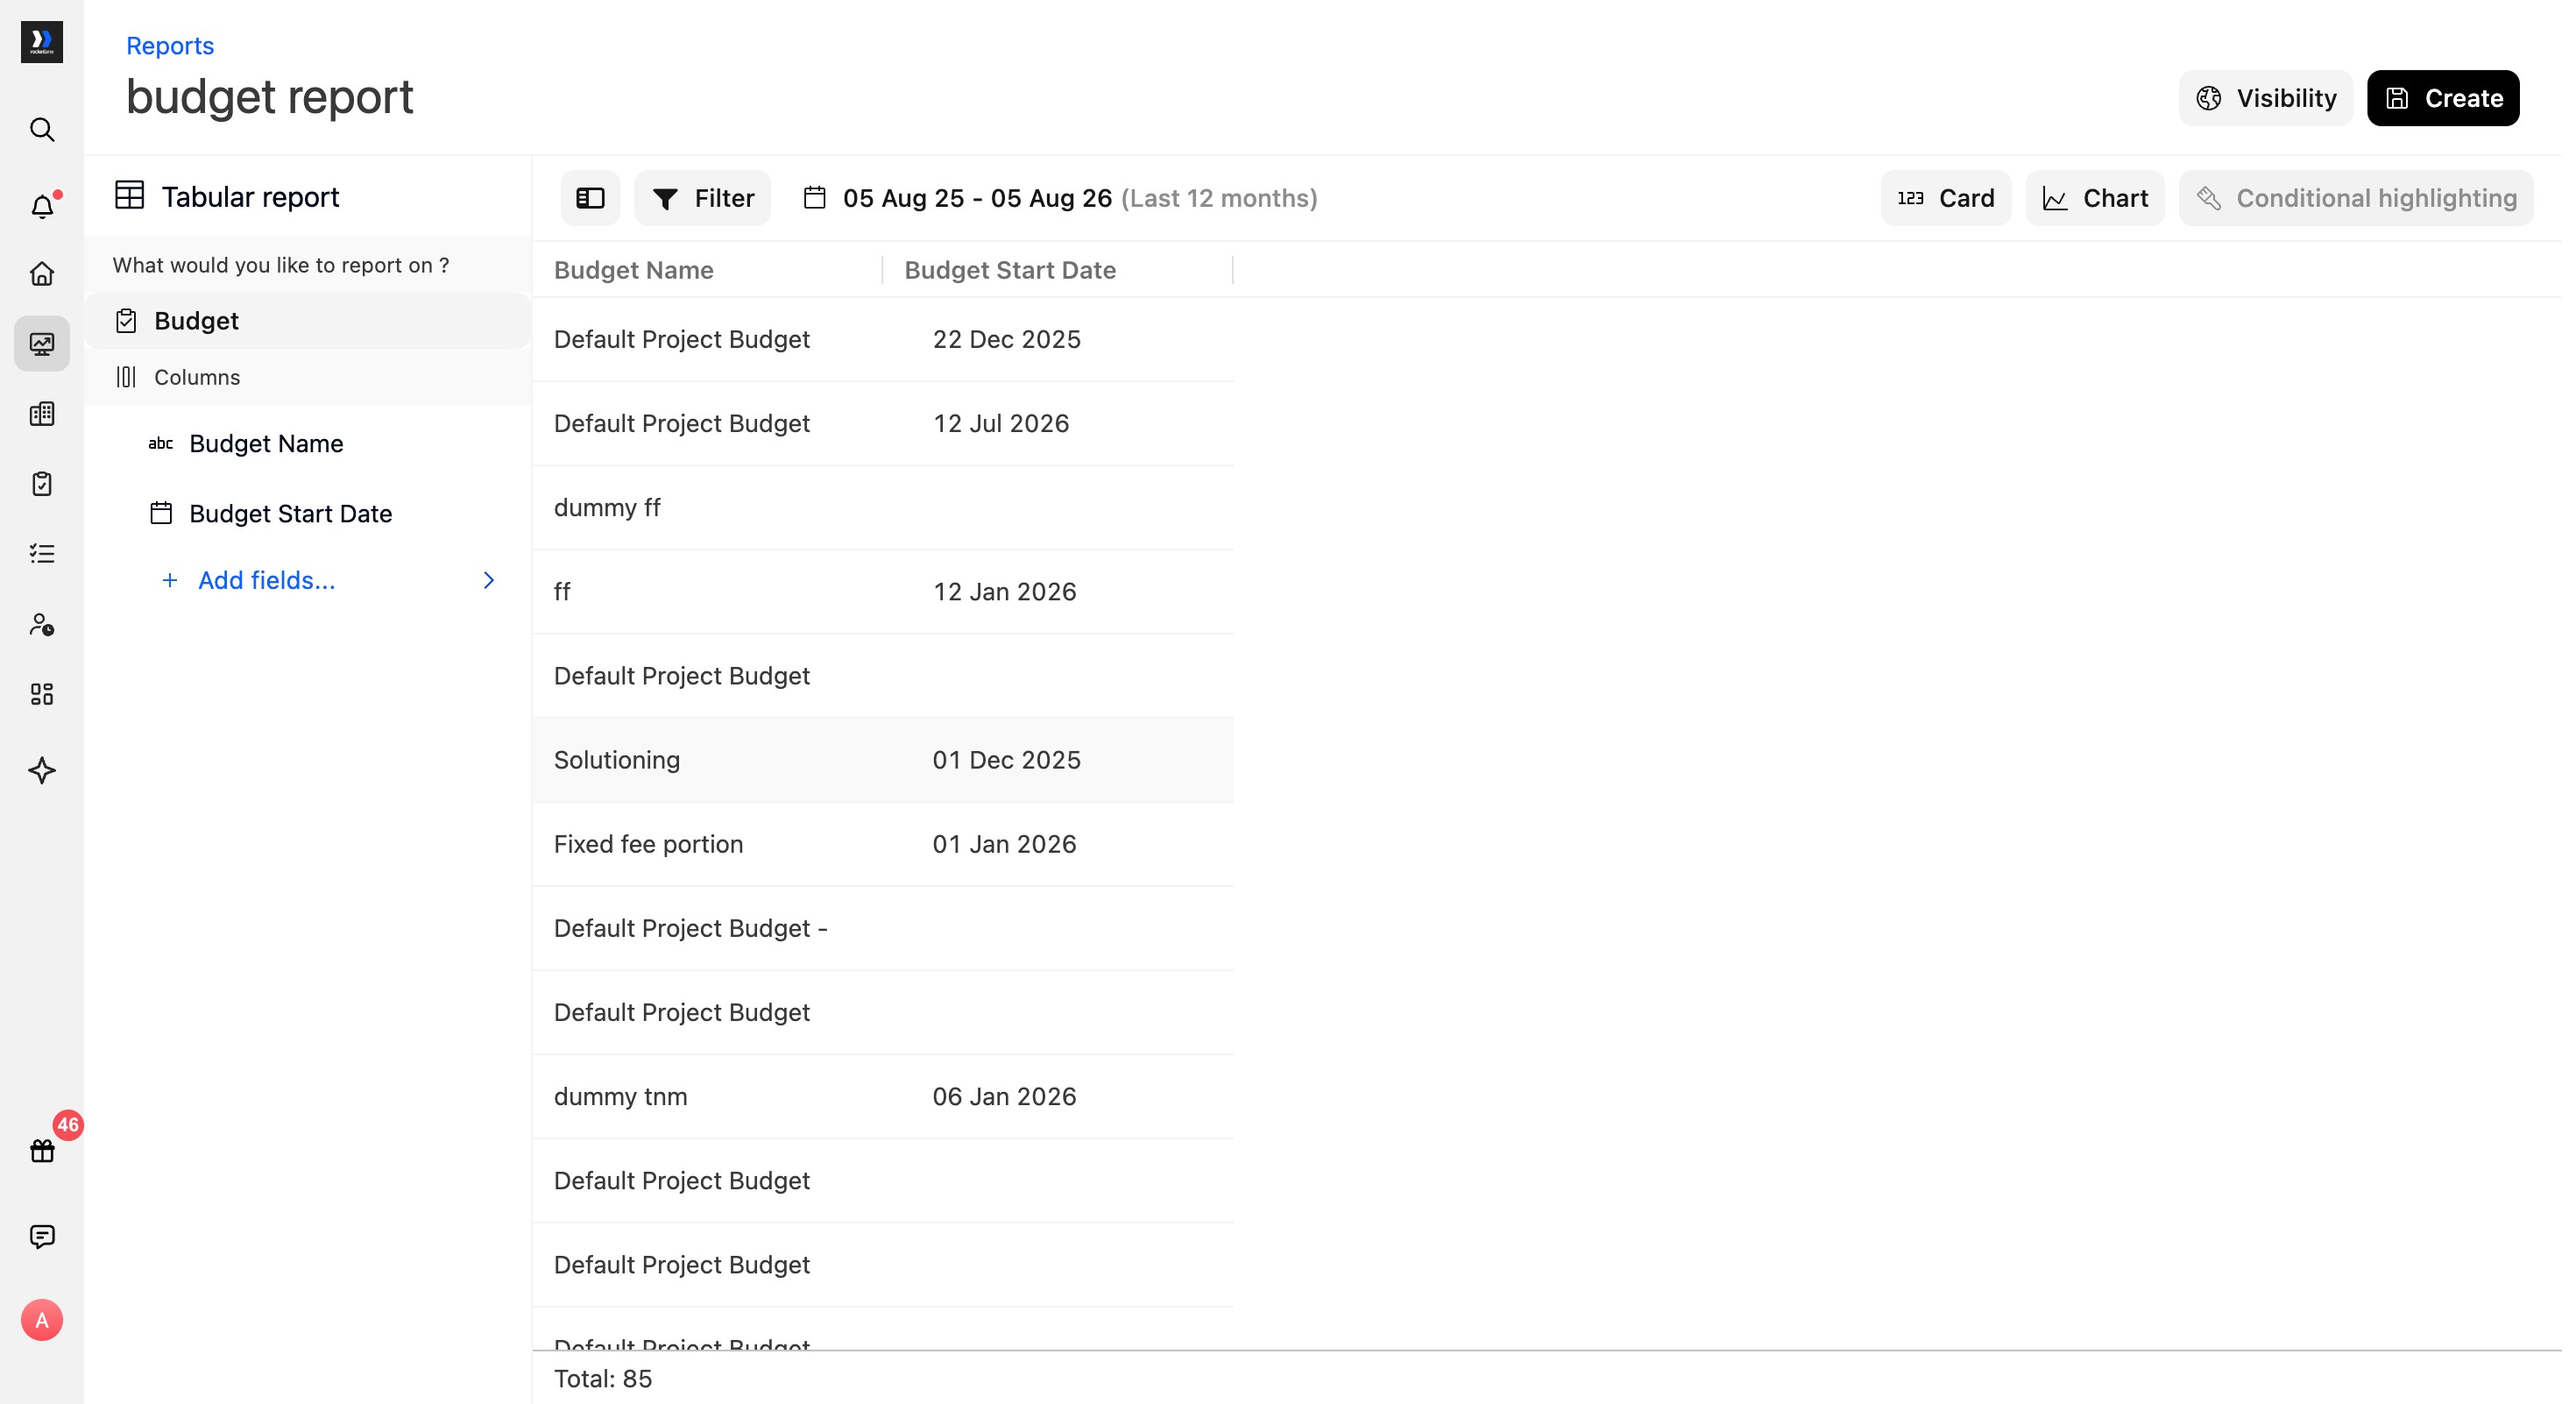Select the Budget Name column field
Screen dimensions: 2576x1404
click(266, 443)
